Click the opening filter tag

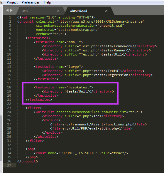[34, 108]
